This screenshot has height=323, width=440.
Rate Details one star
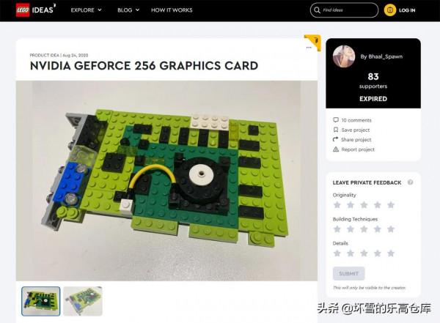tap(337, 253)
